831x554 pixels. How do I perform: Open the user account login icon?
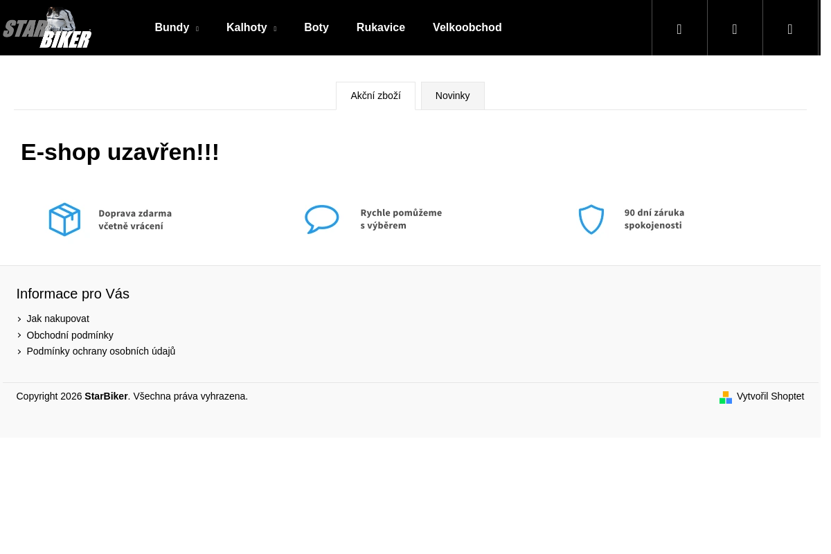734,29
